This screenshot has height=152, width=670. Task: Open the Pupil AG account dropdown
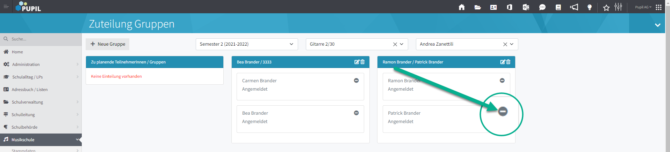(643, 7)
